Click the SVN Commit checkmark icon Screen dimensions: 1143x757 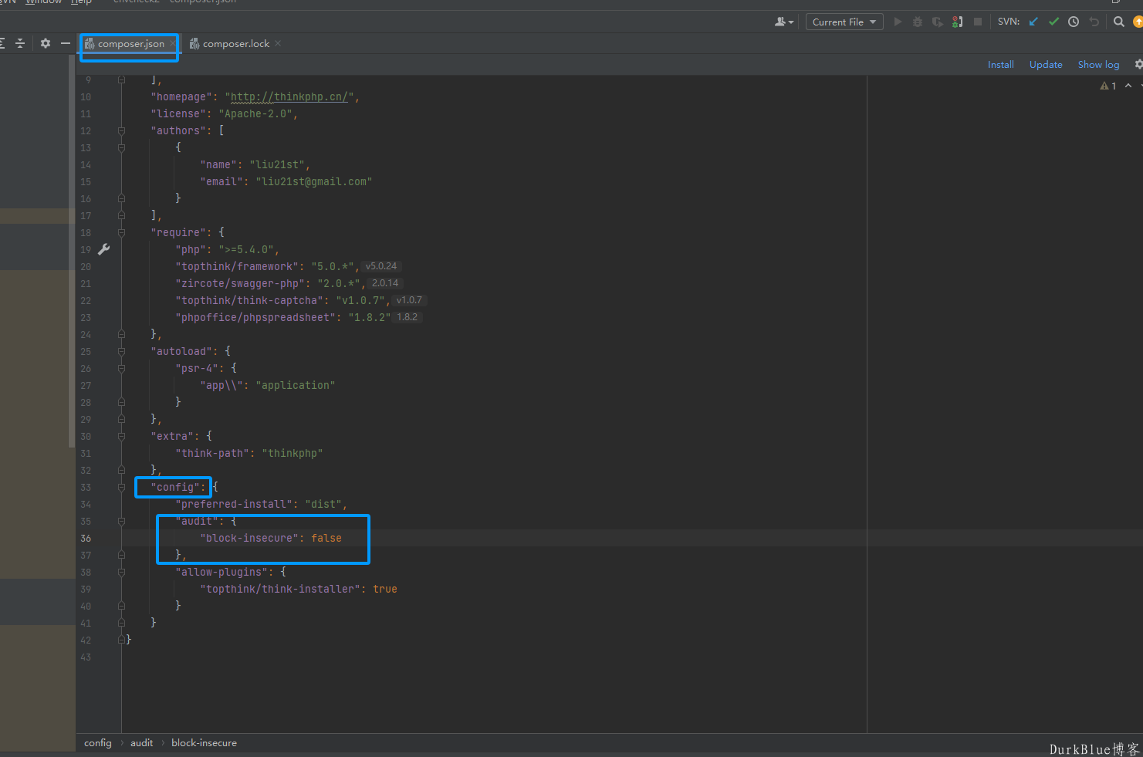(1053, 22)
